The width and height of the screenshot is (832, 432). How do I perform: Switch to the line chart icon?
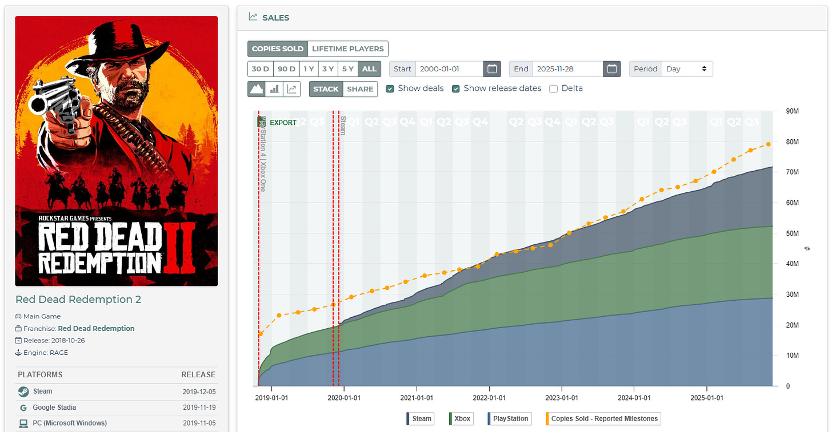(291, 89)
